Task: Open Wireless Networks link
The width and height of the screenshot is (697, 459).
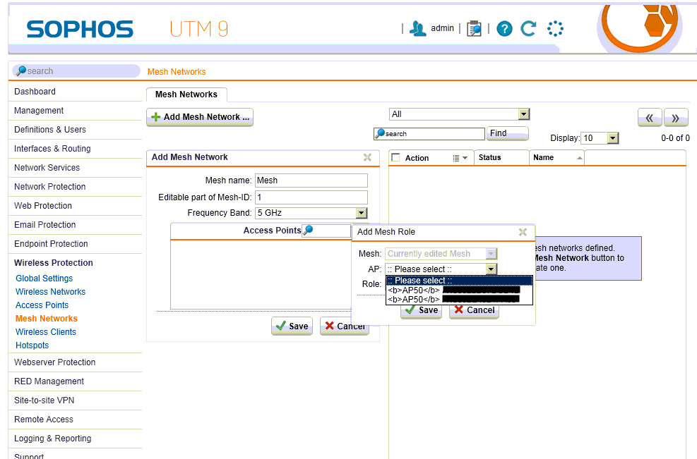Action: [x=50, y=292]
